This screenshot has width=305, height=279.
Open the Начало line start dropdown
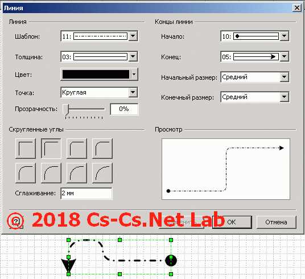(x=284, y=36)
